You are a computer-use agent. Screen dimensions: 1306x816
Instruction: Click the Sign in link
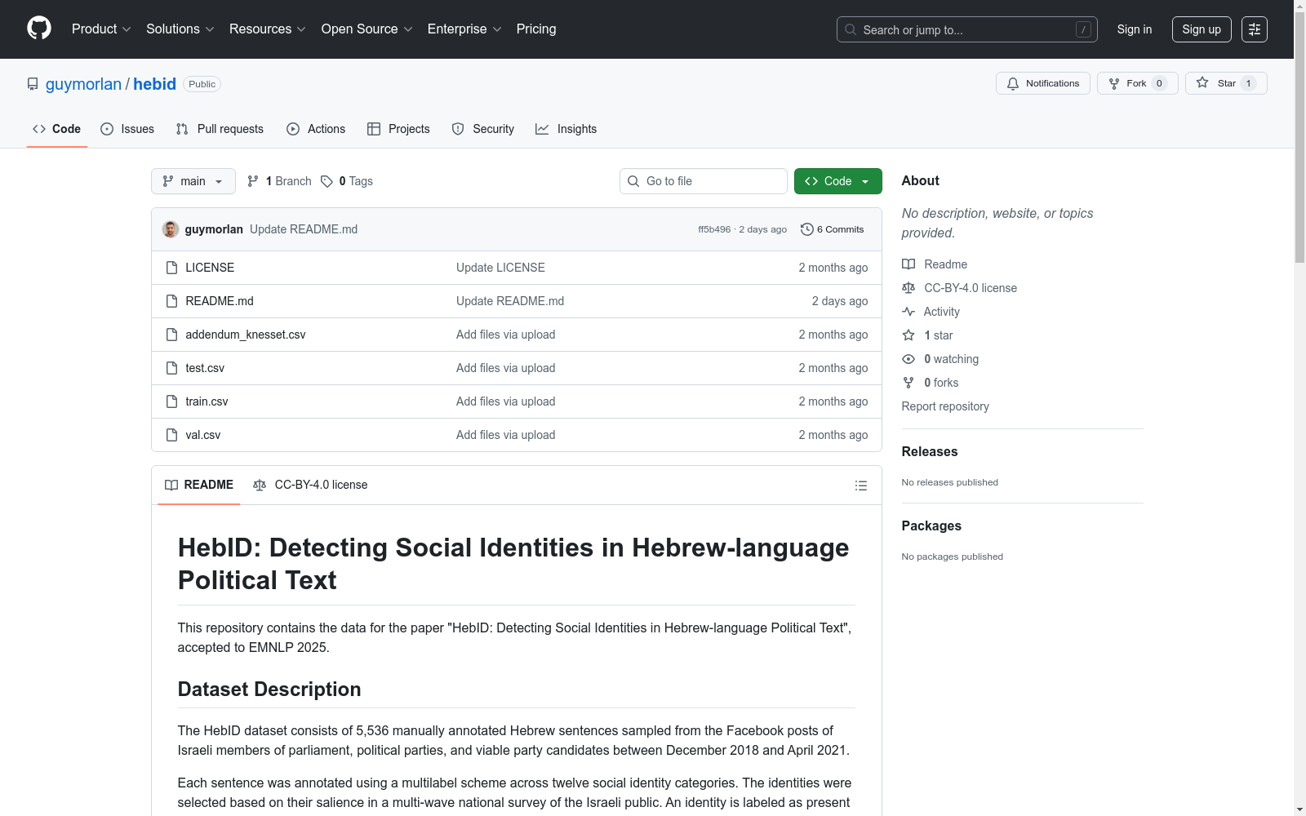pyautogui.click(x=1135, y=29)
